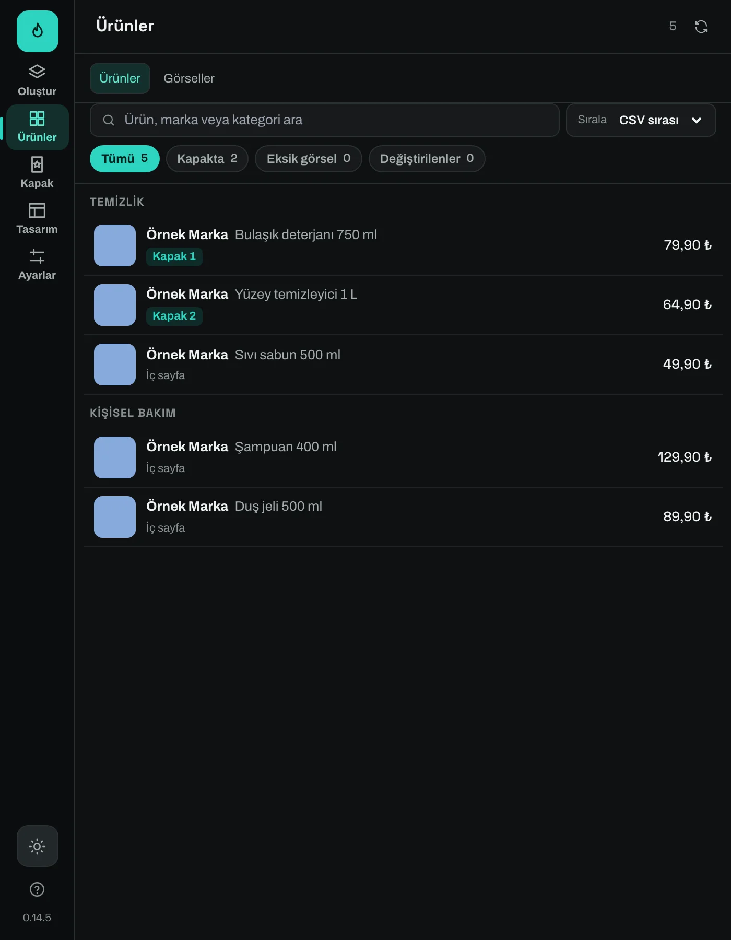Click the search magnifier icon
The height and width of the screenshot is (940, 731).
tap(109, 120)
